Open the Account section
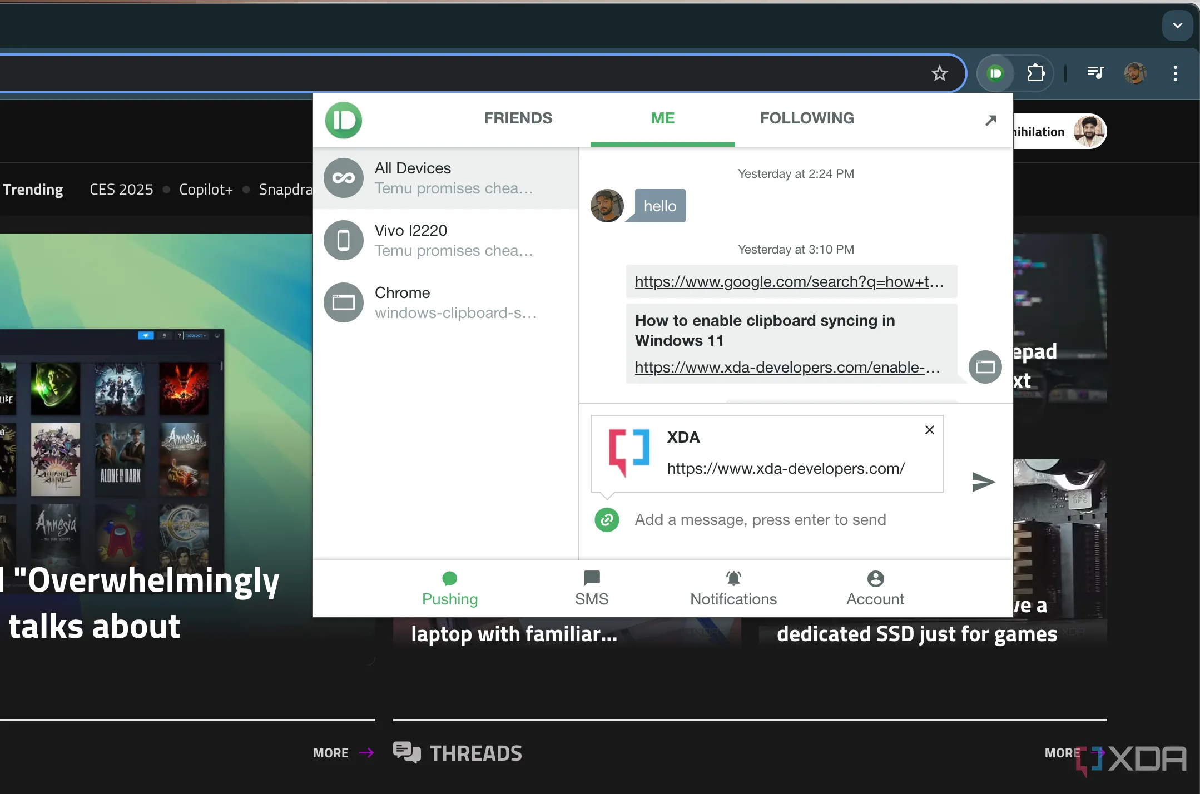This screenshot has height=794, width=1200. [875, 589]
